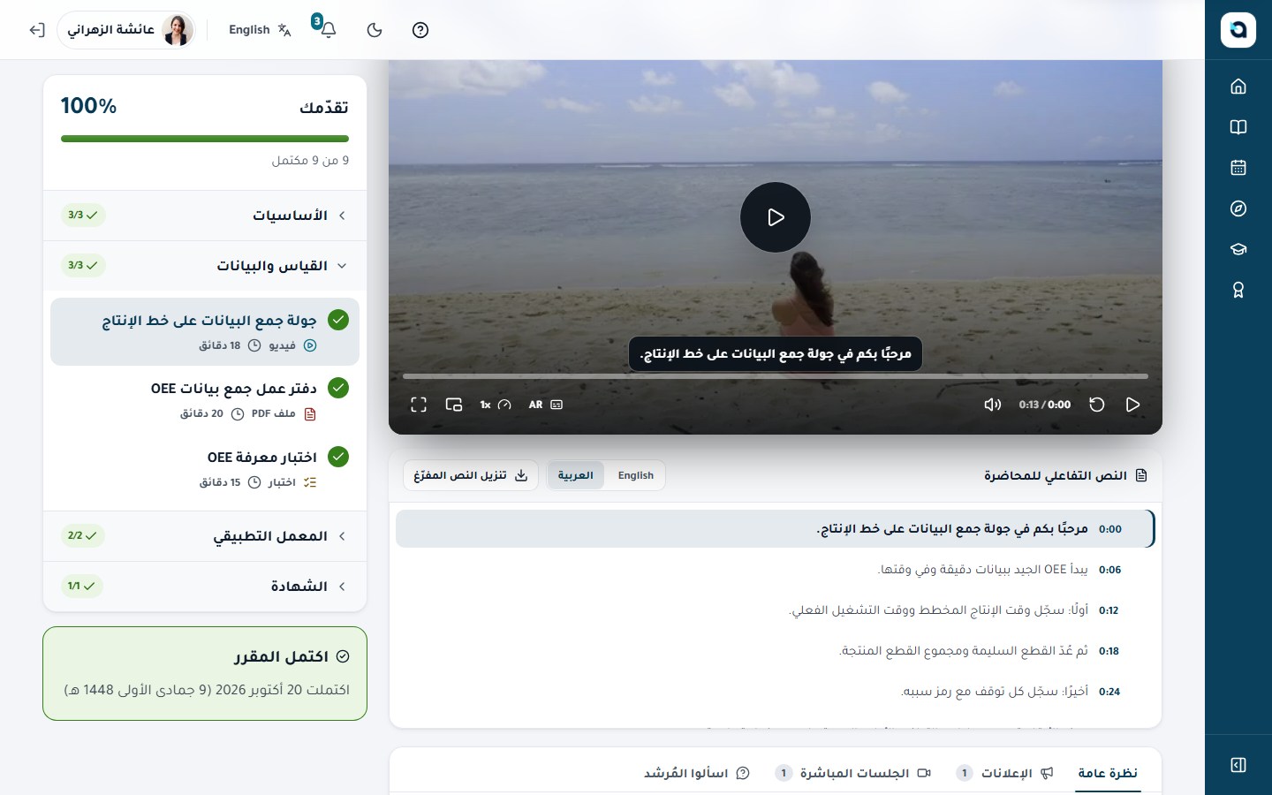The width and height of the screenshot is (1272, 795).
Task: Open the 1x playback speed menu
Action: 496,405
